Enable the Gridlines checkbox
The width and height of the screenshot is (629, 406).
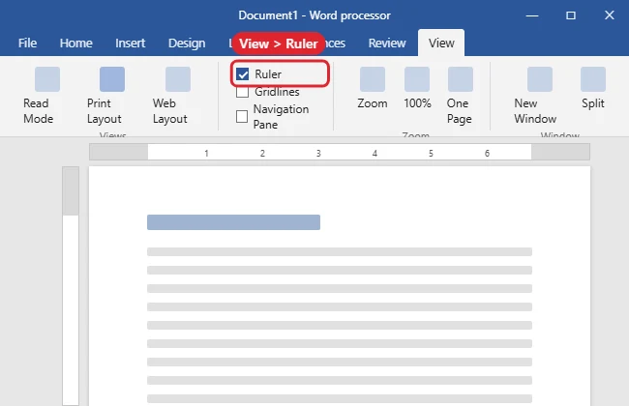[242, 92]
